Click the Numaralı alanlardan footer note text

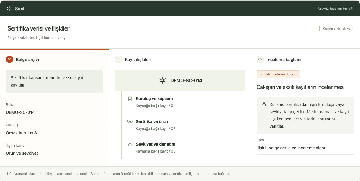122,174
